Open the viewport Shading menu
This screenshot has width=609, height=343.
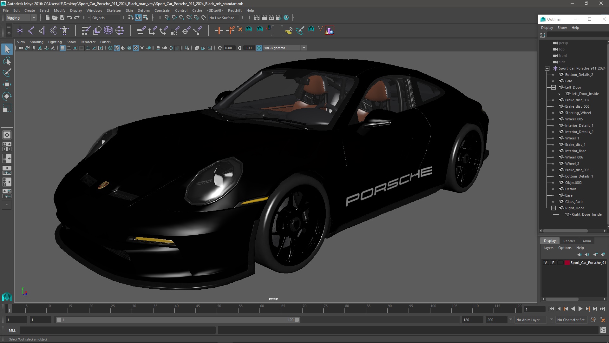[x=36, y=42]
